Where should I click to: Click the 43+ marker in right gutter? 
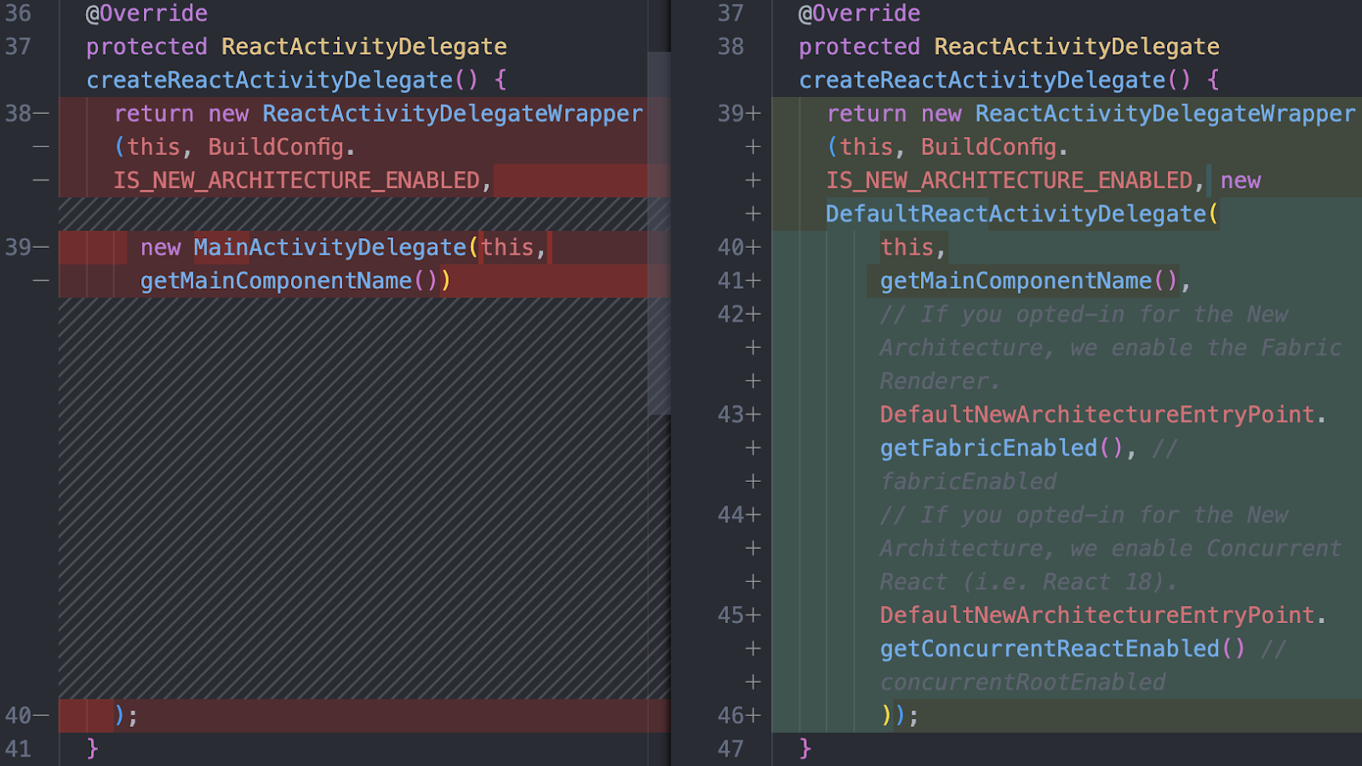tap(738, 414)
